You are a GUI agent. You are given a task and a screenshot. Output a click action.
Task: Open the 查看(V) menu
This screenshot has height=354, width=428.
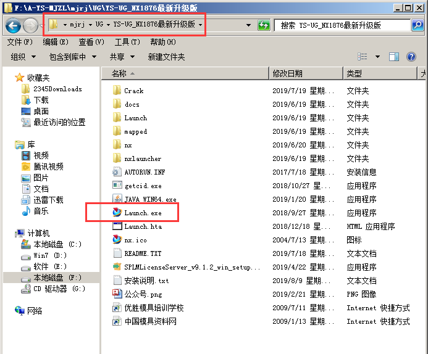point(91,42)
